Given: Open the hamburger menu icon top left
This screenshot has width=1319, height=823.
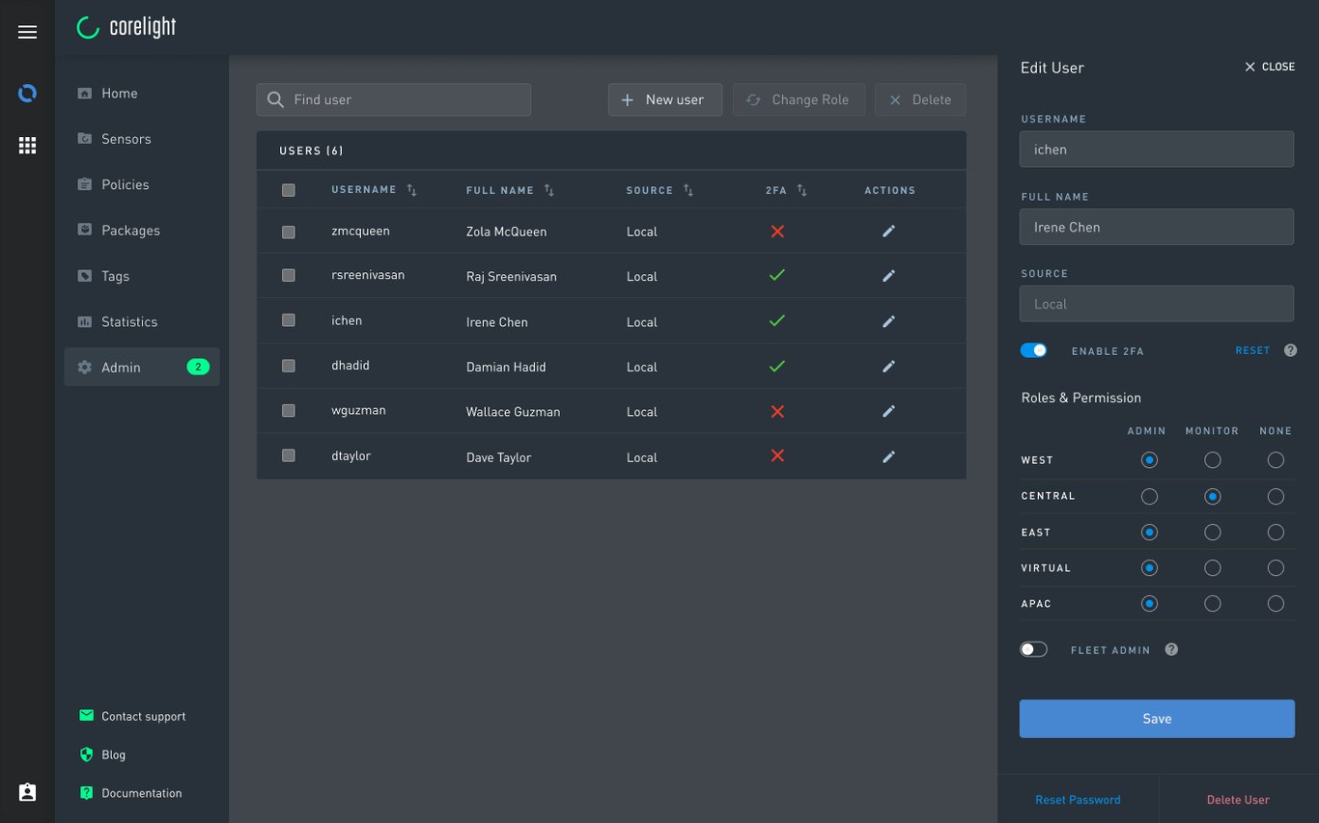Looking at the screenshot, I should [27, 30].
